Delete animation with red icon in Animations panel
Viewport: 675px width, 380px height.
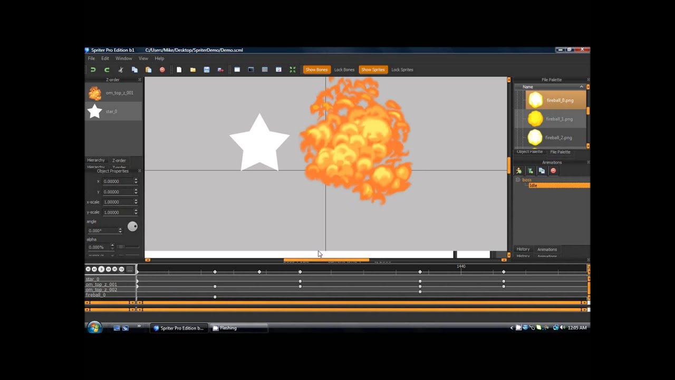tap(553, 170)
